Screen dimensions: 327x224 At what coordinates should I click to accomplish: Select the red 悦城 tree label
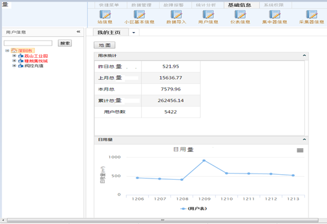[x=36, y=61]
